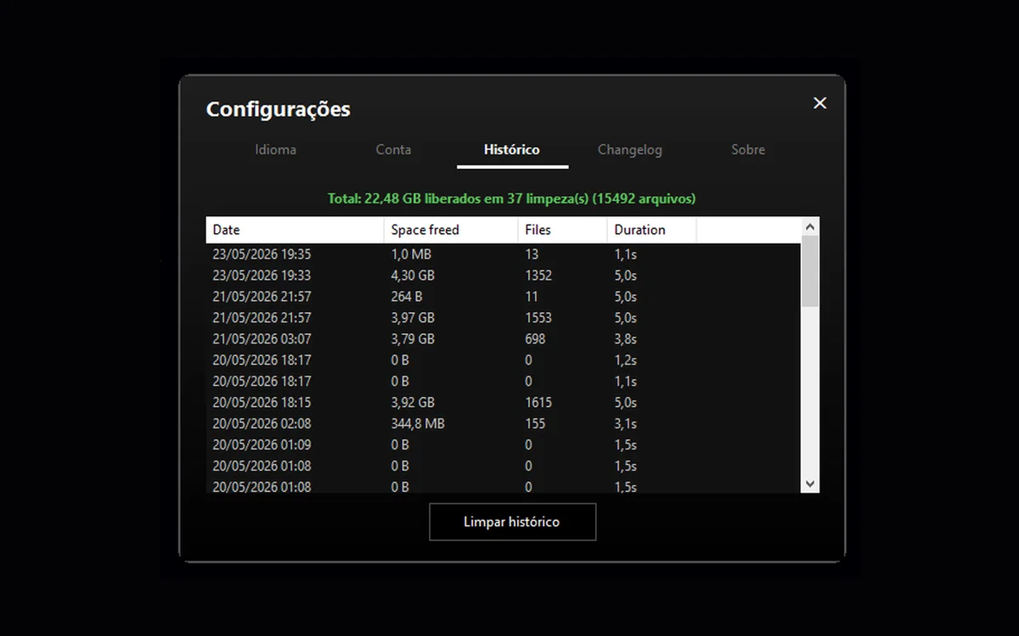This screenshot has height=636, width=1019.
Task: Click the 3,8s duration cell
Action: point(626,338)
